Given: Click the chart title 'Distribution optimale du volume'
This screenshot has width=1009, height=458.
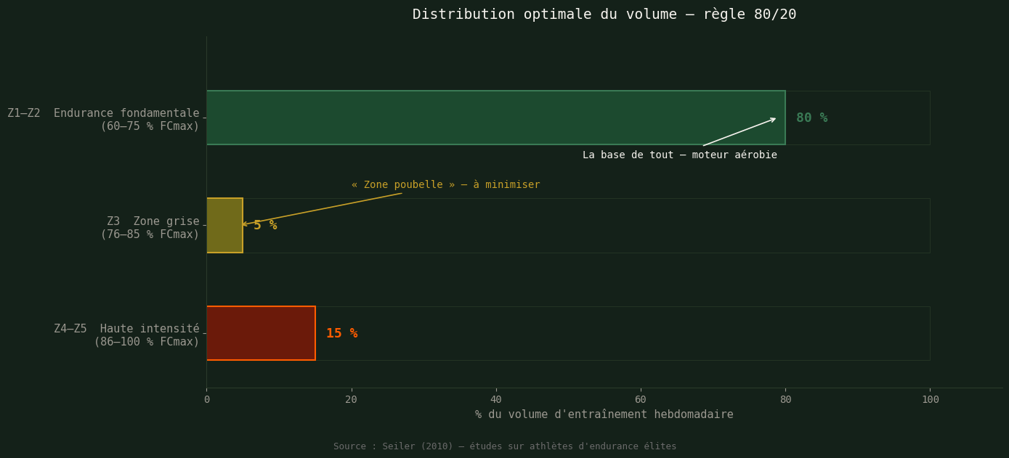Looking at the screenshot, I should click(604, 15).
